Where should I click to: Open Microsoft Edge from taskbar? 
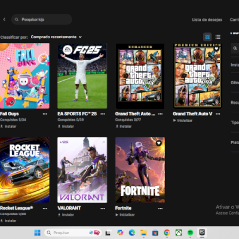pos(132,232)
